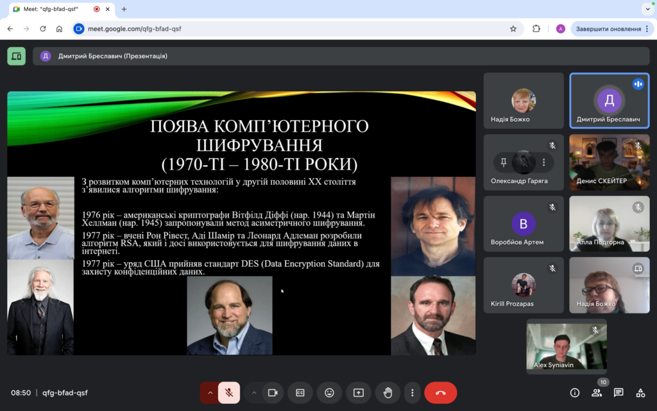Click the green presentation layout icon at top left

pyautogui.click(x=16, y=56)
